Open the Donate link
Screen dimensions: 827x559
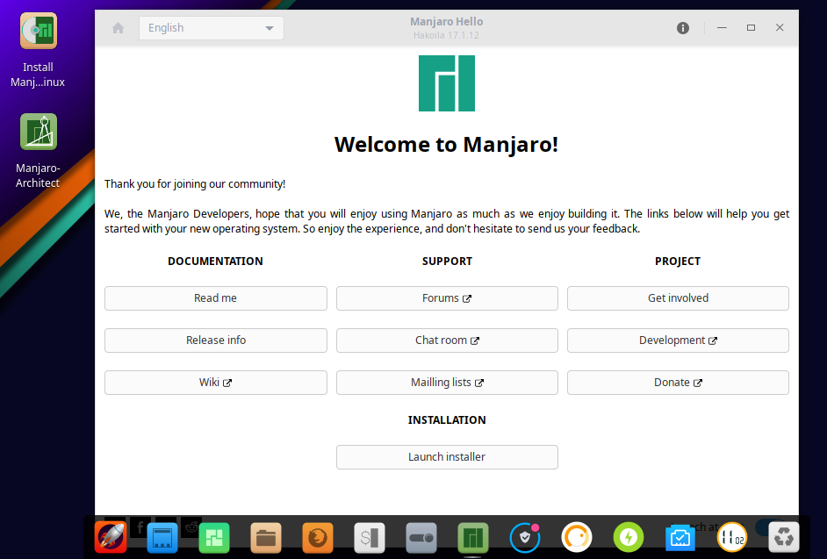677,382
